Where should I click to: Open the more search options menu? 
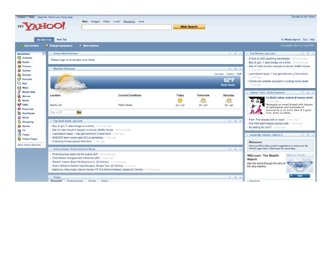141,21
